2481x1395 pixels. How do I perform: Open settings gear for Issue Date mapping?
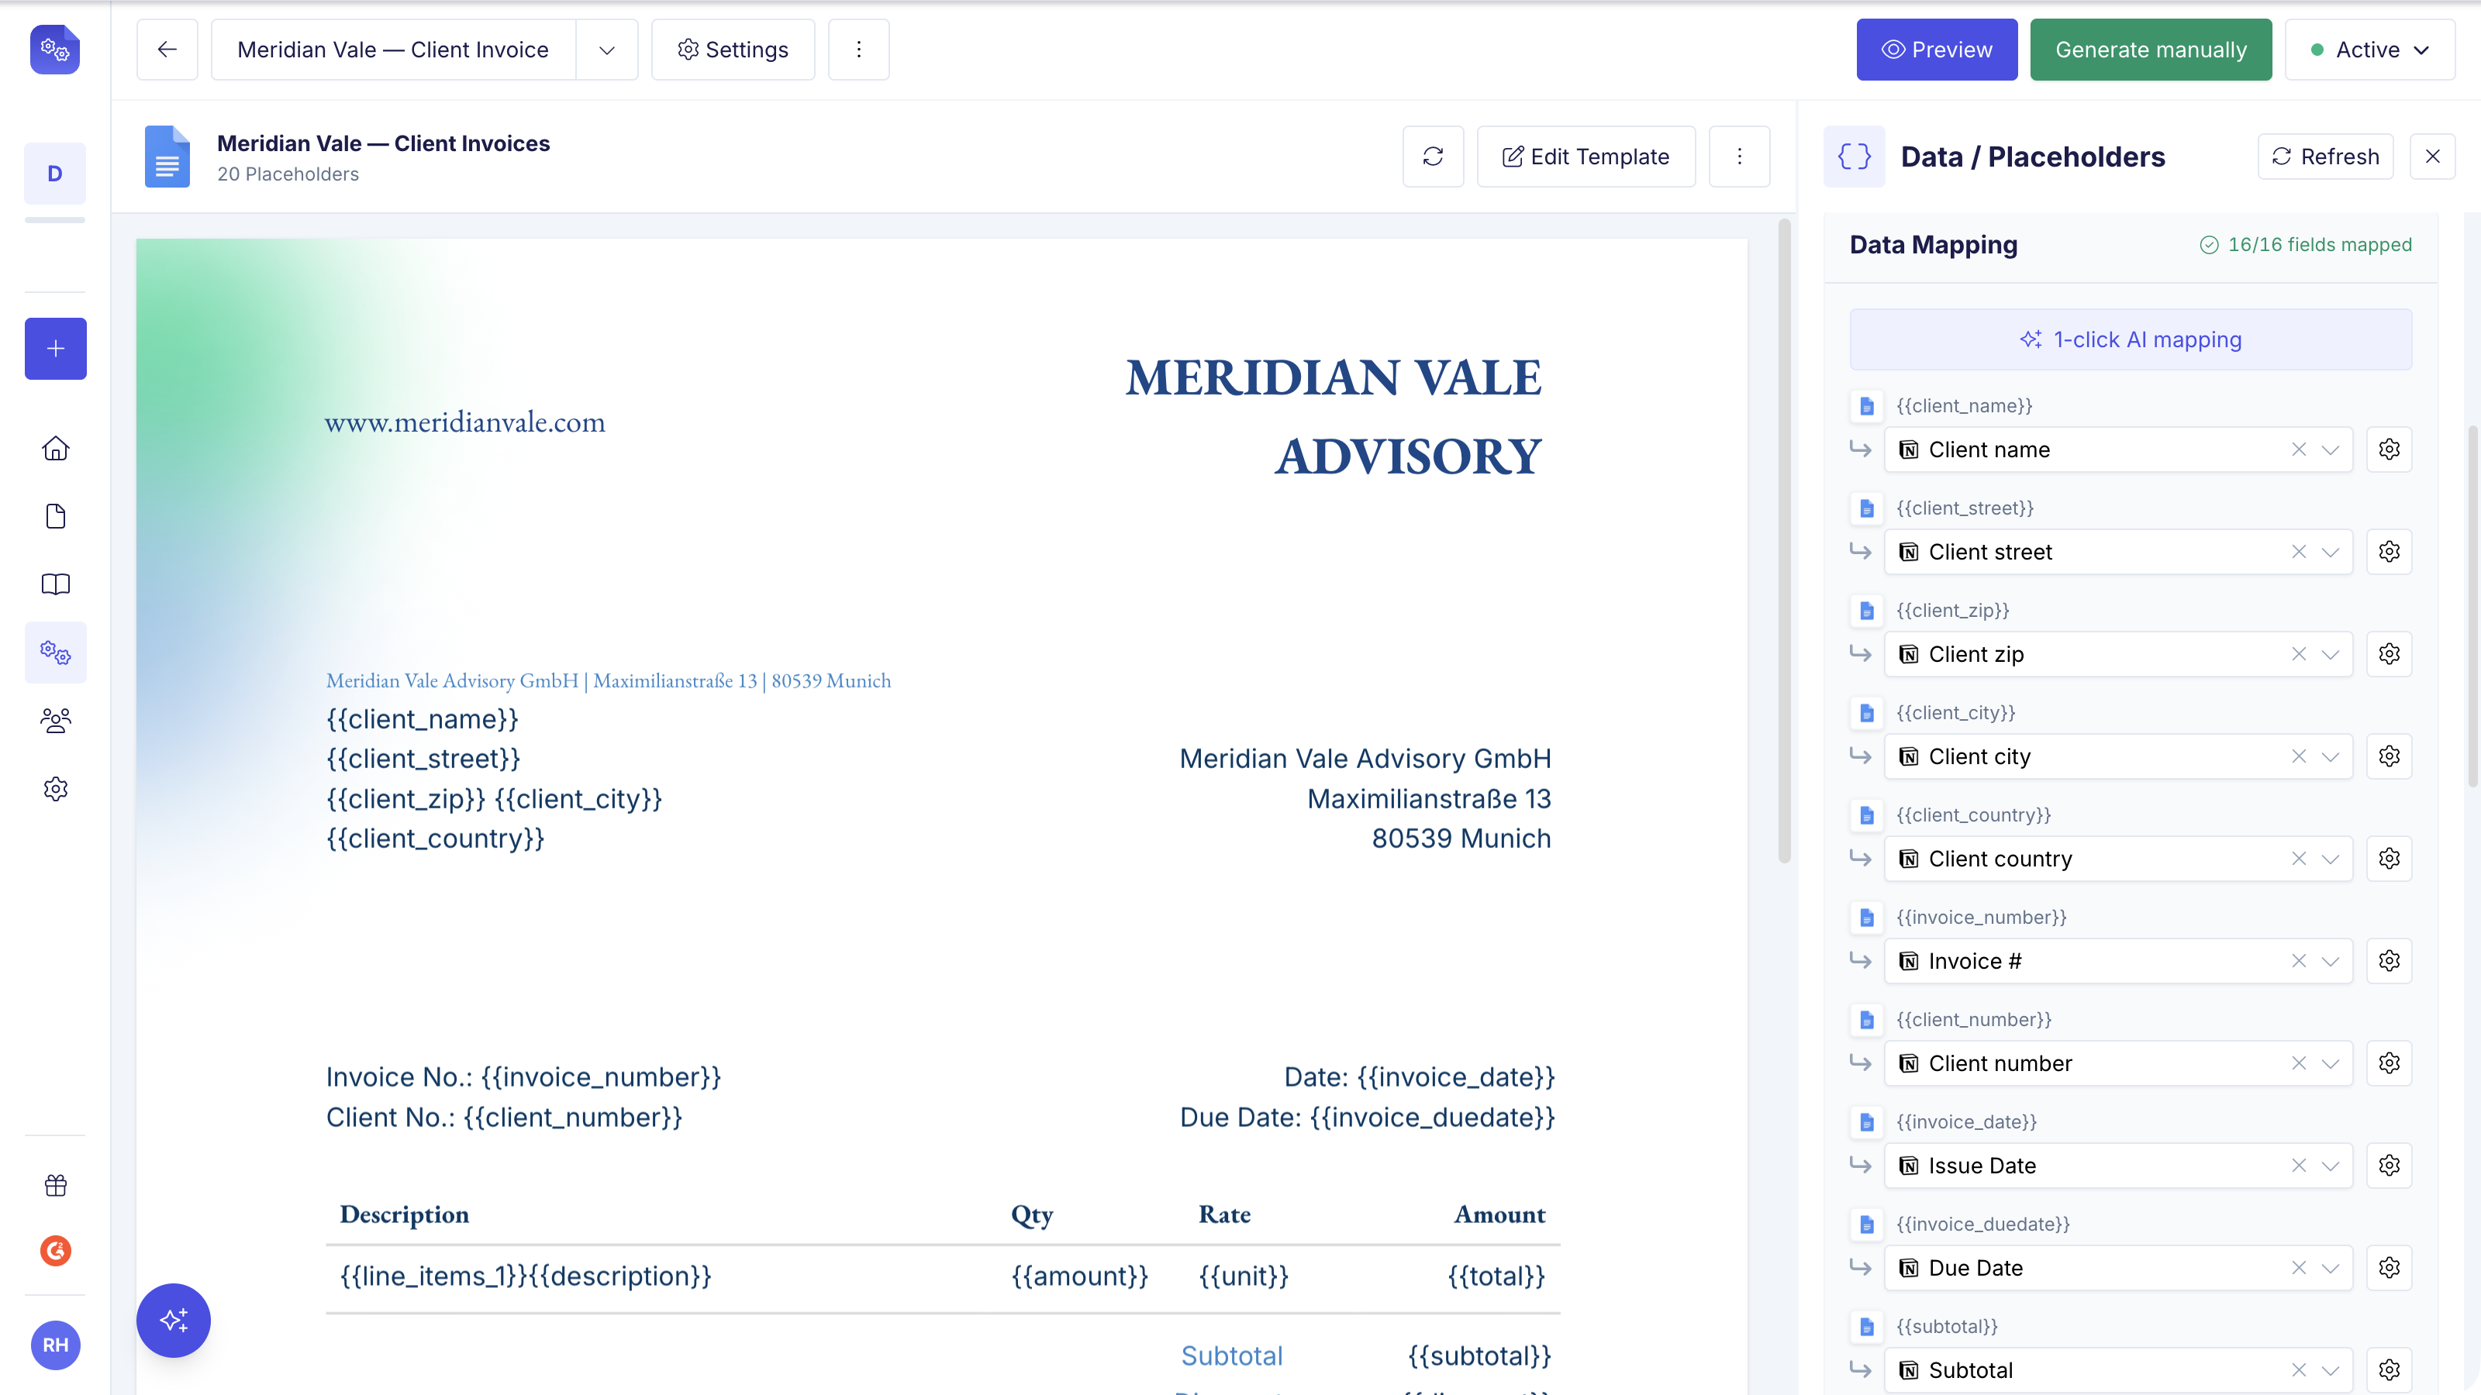click(2390, 1165)
